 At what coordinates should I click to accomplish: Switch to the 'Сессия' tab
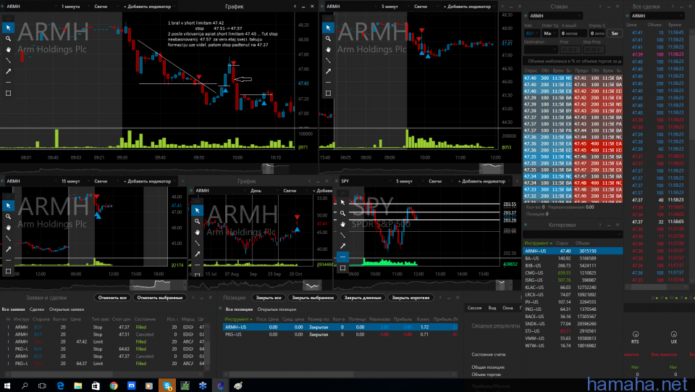click(474, 308)
